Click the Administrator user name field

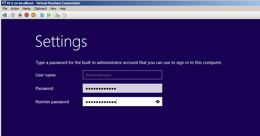pos(122,75)
